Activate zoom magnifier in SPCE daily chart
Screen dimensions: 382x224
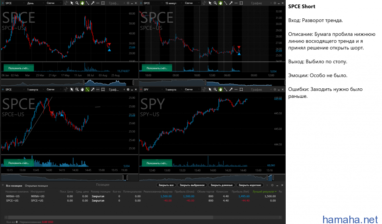pyautogui.click(x=77, y=3)
